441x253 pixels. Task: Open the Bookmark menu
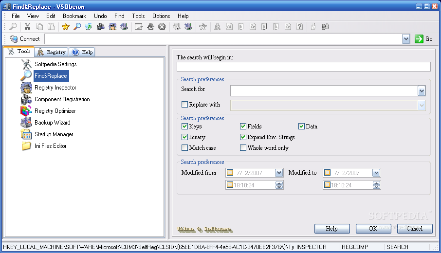pyautogui.click(x=74, y=16)
